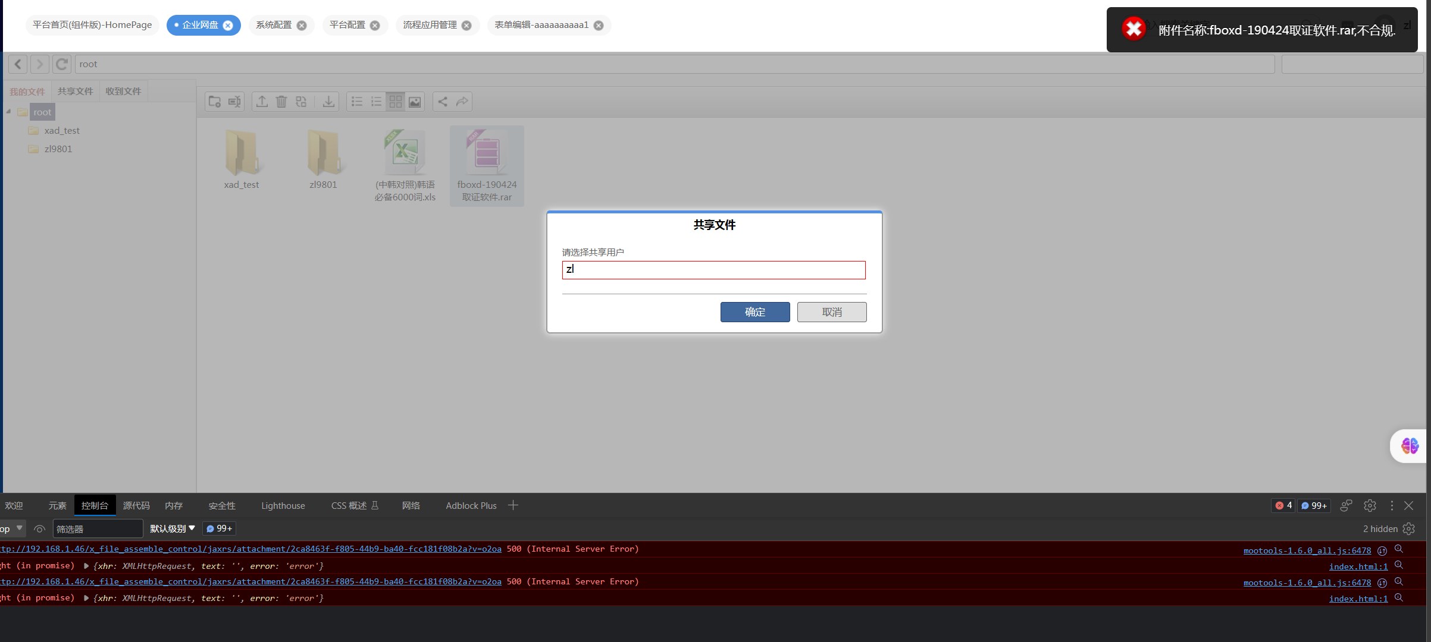The height and width of the screenshot is (642, 1431).
Task: Open the 共享文件 tab
Action: [76, 91]
